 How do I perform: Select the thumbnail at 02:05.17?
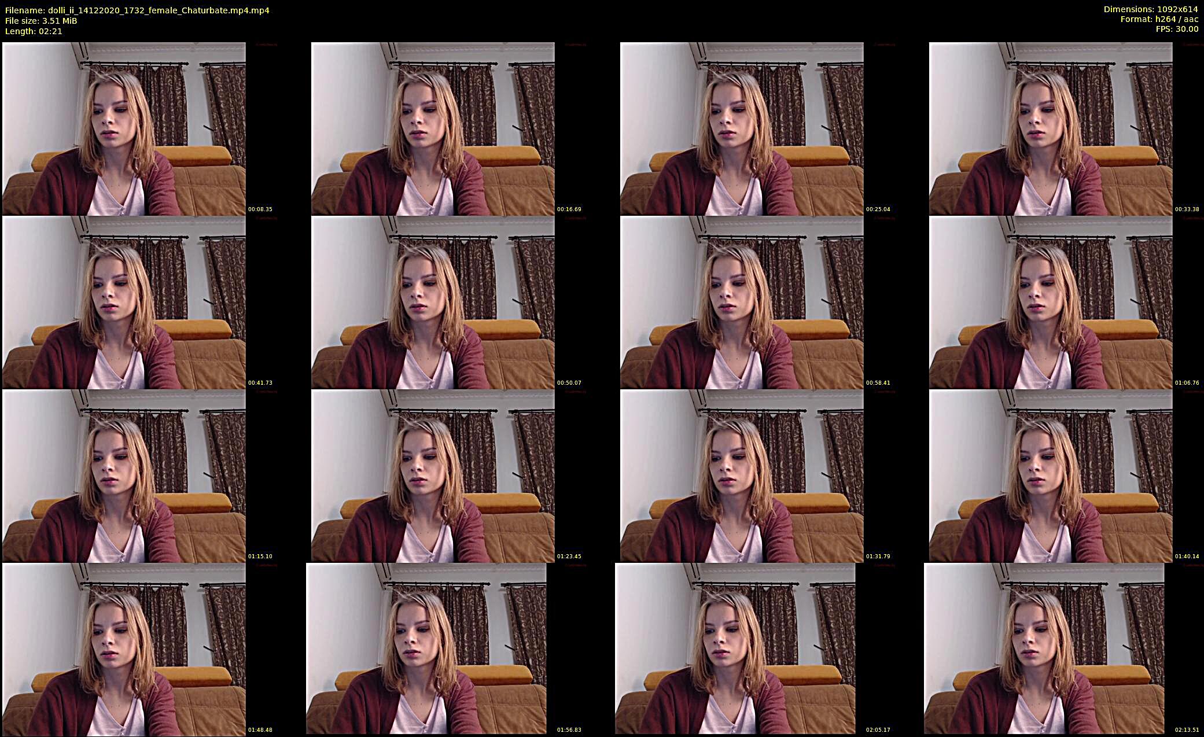point(735,649)
